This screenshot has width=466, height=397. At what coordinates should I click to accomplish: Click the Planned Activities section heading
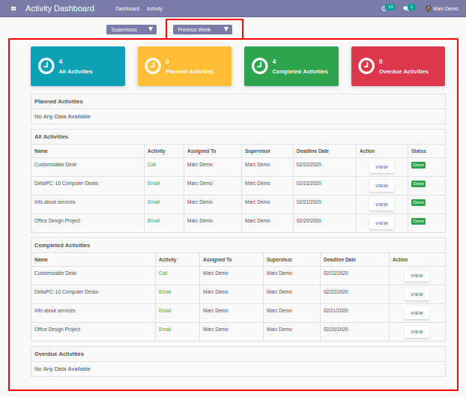pyautogui.click(x=58, y=102)
